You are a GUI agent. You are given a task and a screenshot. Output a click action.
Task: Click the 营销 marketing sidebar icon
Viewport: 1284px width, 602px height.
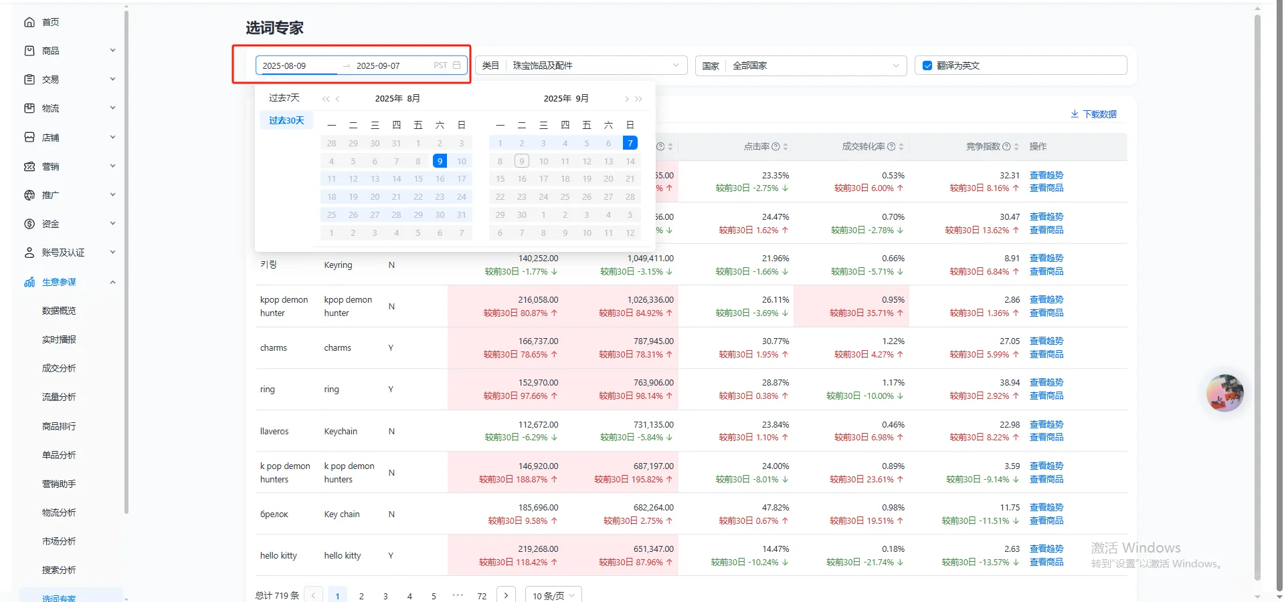29,166
